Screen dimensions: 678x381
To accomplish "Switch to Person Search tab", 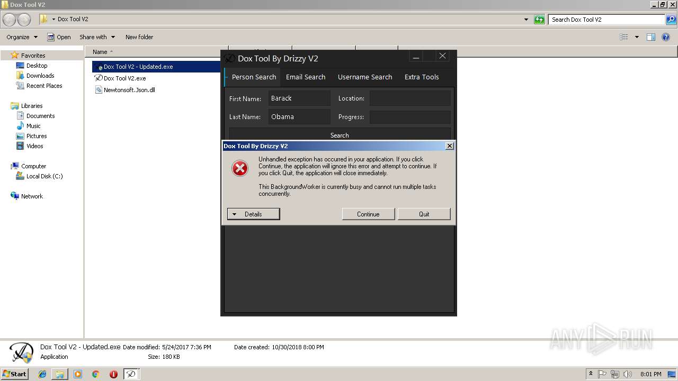I will tap(254, 77).
